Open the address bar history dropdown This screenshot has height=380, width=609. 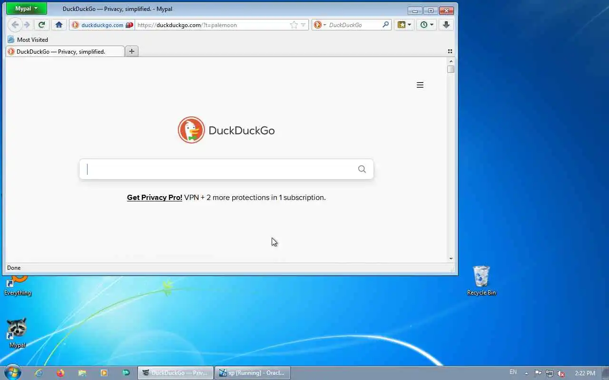click(x=303, y=25)
